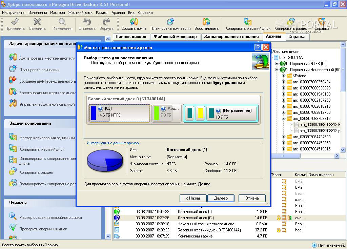Expand folder arc_030807064519015

pos(284,149)
